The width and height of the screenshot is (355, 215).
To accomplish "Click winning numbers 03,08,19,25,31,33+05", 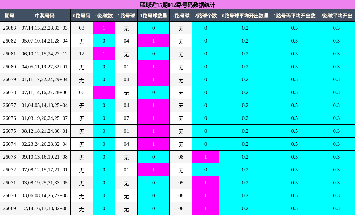I will pos(45,183).
